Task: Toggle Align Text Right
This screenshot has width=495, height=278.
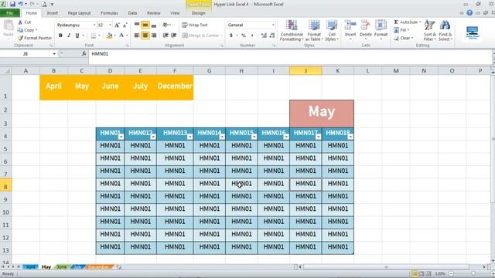Action: point(154,36)
